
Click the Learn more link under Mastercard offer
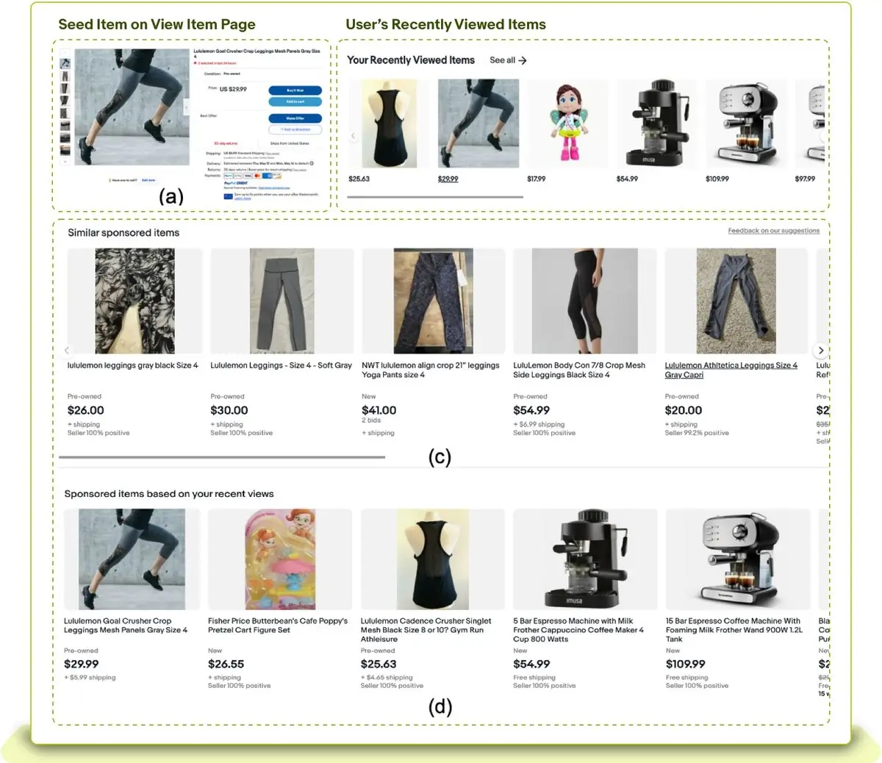(x=243, y=198)
